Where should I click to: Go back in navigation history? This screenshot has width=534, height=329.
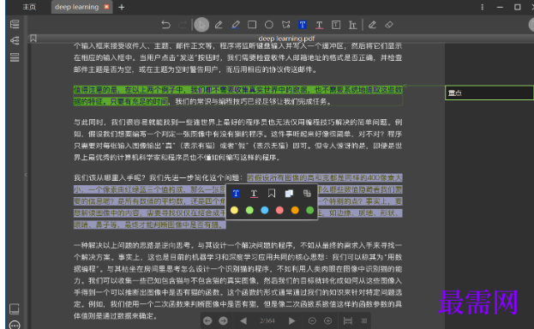coord(207,320)
